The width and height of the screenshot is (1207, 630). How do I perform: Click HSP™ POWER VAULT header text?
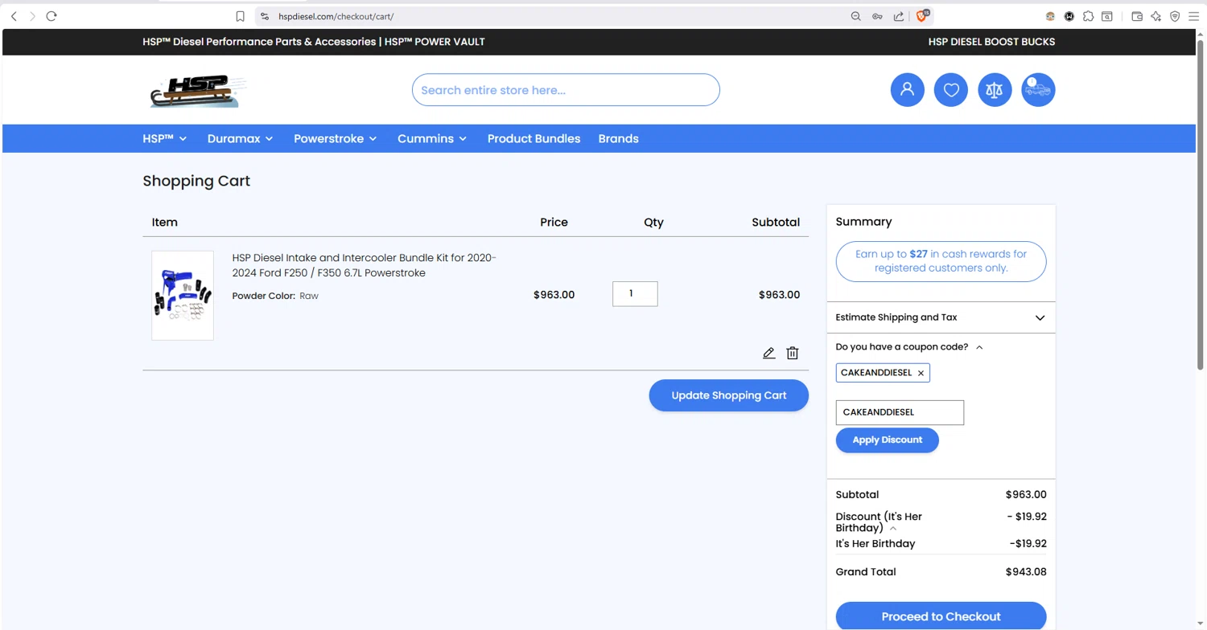[x=435, y=42]
